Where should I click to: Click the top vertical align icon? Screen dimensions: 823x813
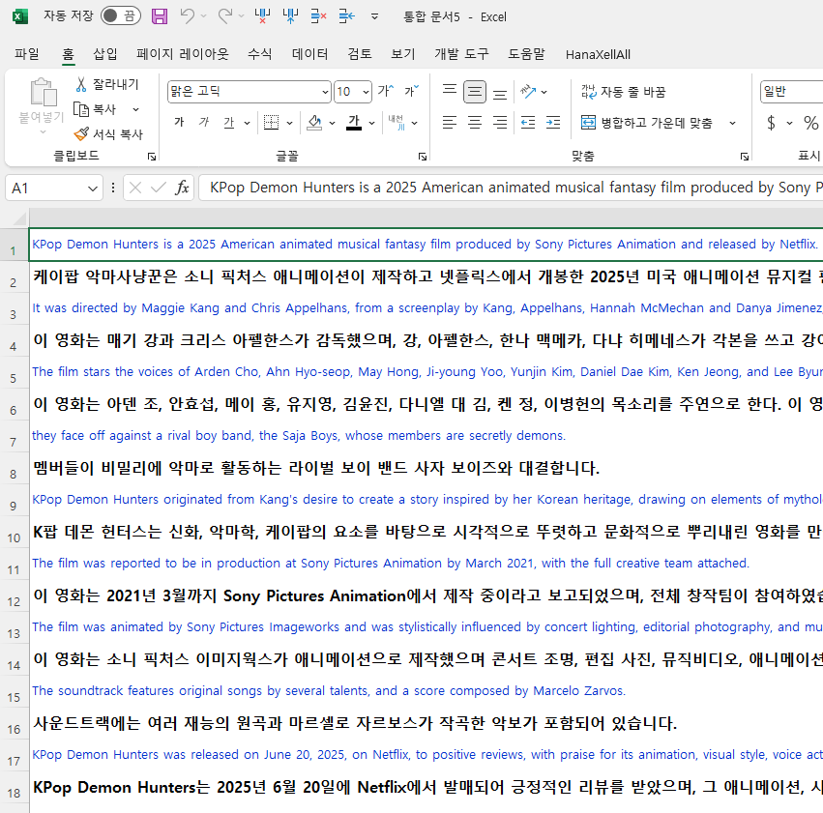click(450, 92)
